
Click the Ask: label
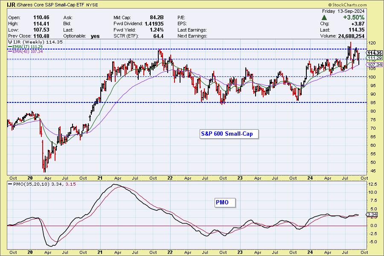pos(68,17)
